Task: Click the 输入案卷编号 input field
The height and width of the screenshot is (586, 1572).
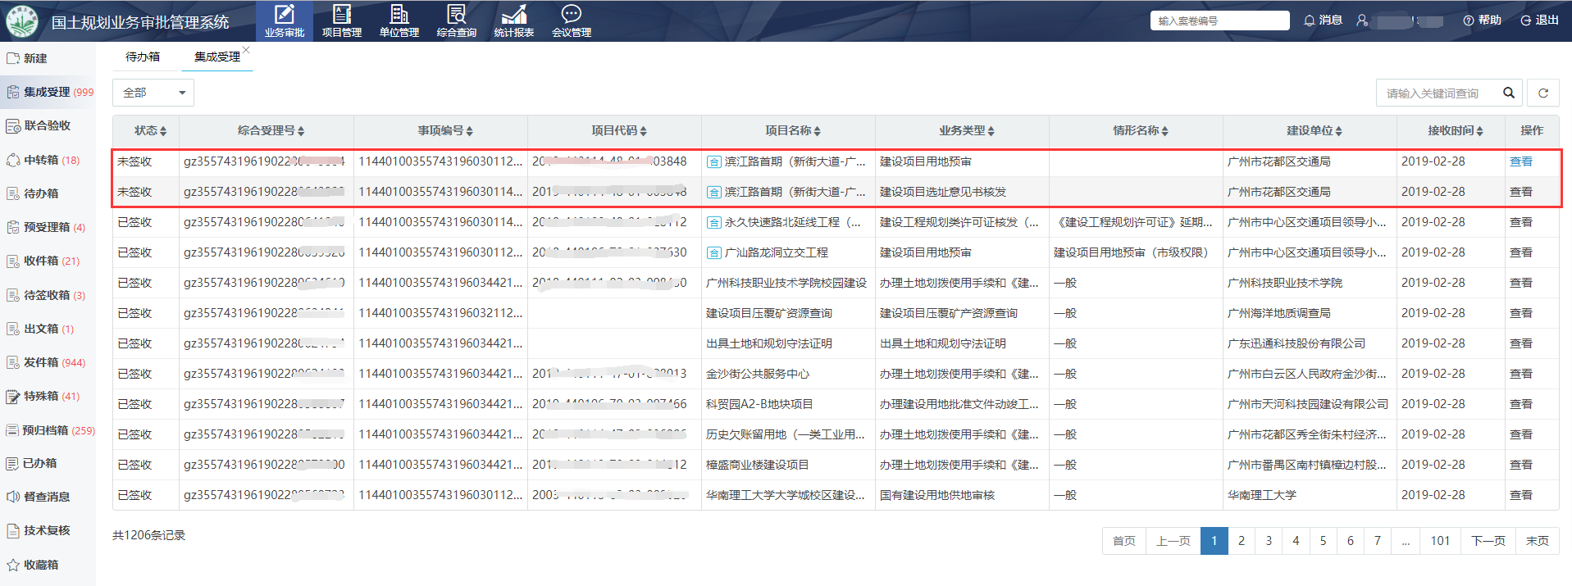Action: click(x=1219, y=21)
